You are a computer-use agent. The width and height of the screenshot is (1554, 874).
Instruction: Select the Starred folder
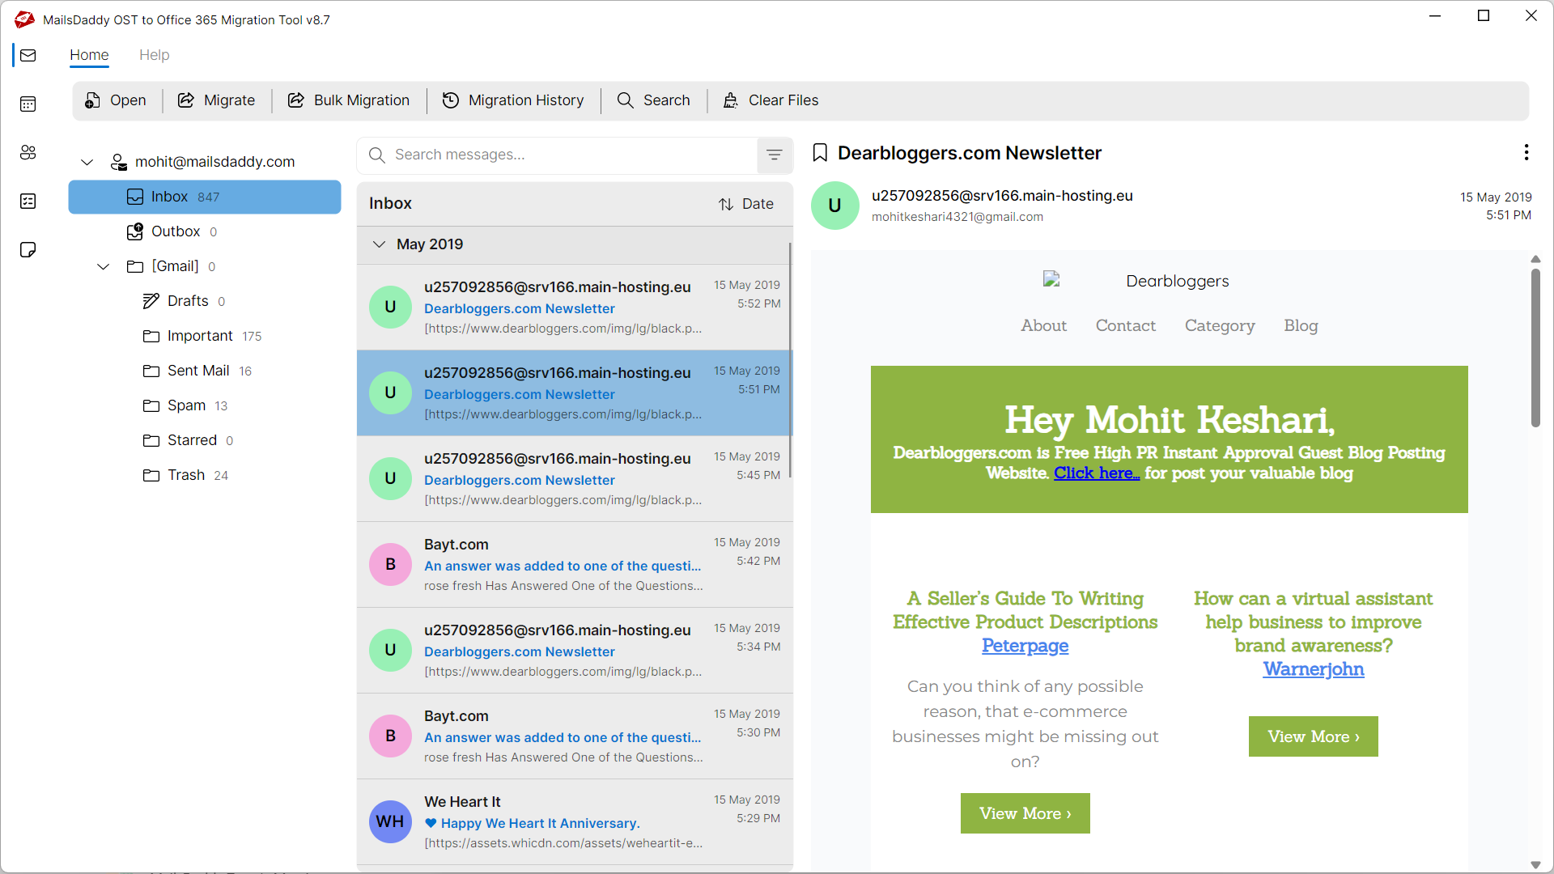[x=205, y=440]
